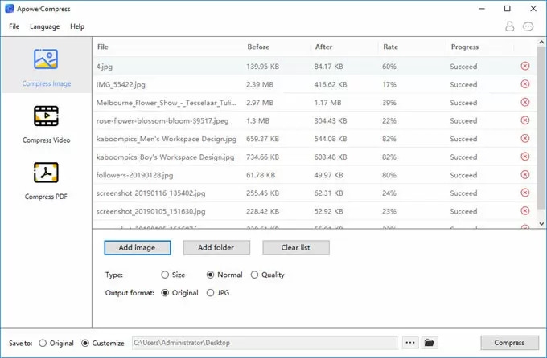Select the 4.jpg file name
547x358 pixels.
click(x=105, y=67)
